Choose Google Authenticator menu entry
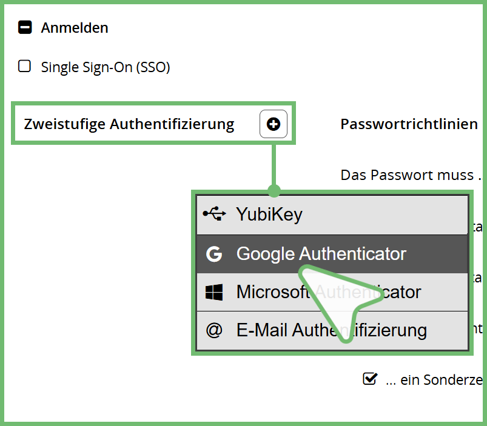This screenshot has height=426, width=487. [321, 254]
